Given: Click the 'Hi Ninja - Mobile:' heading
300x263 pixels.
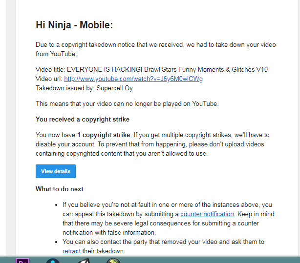Looking at the screenshot, I should point(74,25).
